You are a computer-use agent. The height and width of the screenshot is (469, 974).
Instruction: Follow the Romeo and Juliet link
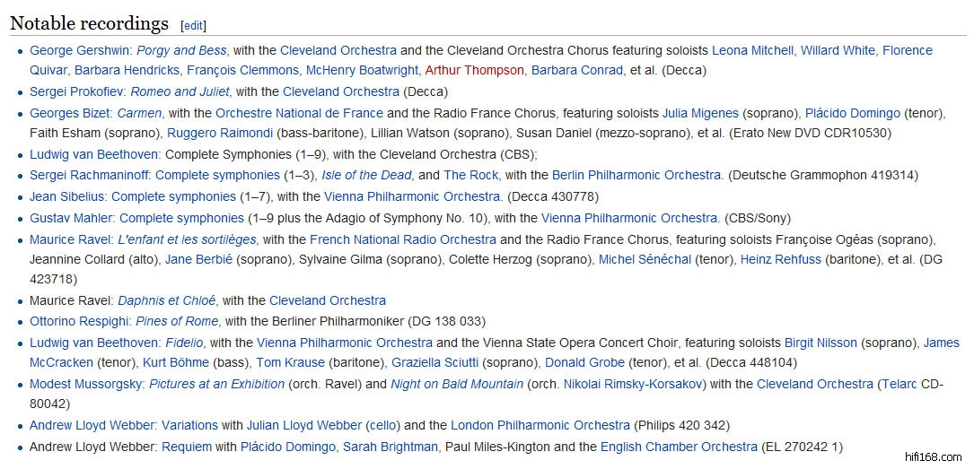[x=180, y=91]
